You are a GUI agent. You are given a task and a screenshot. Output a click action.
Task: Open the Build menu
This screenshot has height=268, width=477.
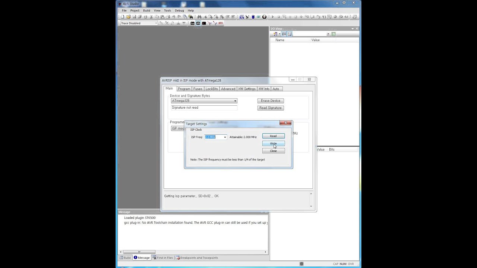146,10
